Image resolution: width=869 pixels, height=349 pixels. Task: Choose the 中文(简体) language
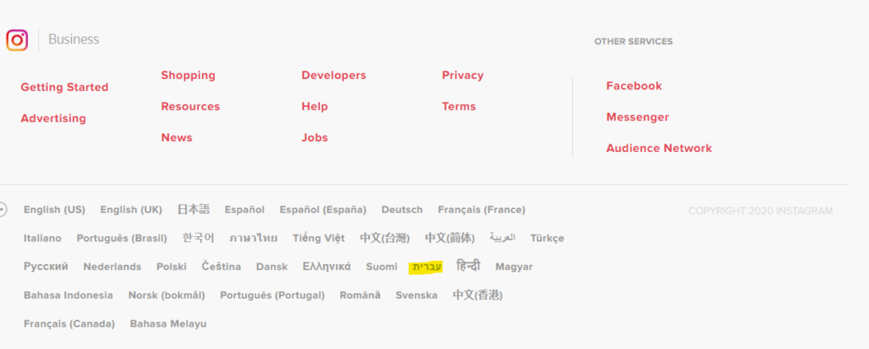tap(450, 238)
